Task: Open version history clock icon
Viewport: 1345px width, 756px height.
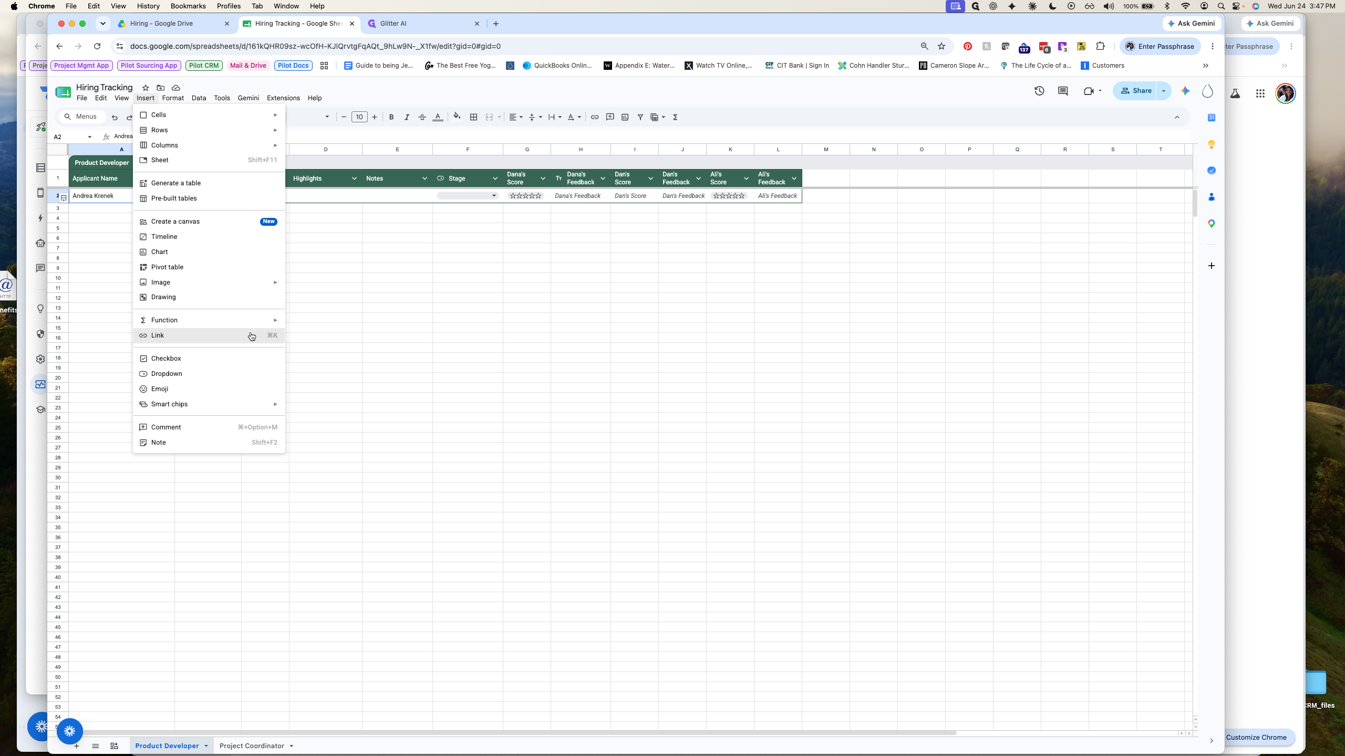Action: [x=1039, y=91]
